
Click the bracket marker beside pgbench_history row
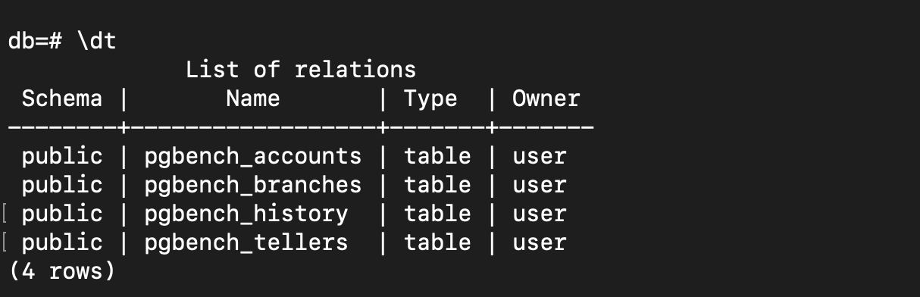(x=5, y=214)
